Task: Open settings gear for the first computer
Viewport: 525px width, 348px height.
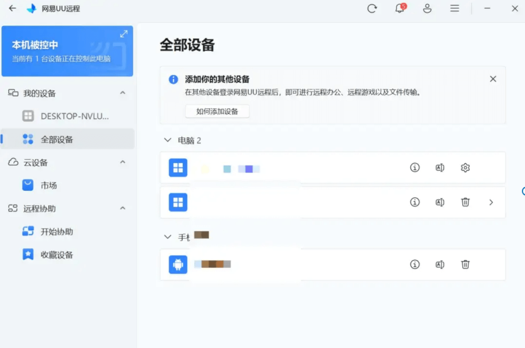Action: (x=465, y=168)
